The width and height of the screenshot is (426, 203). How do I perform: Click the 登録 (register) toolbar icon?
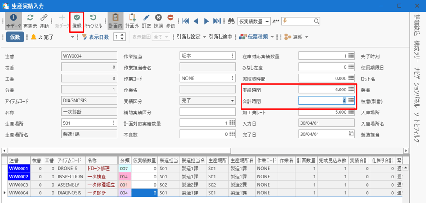tap(77, 21)
